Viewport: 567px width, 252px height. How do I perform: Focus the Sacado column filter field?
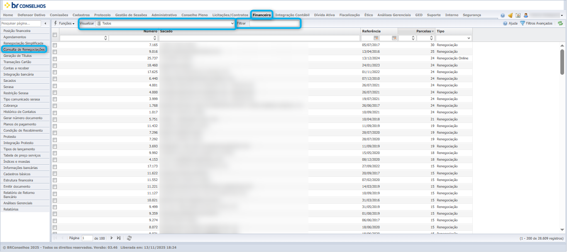pos(259,38)
